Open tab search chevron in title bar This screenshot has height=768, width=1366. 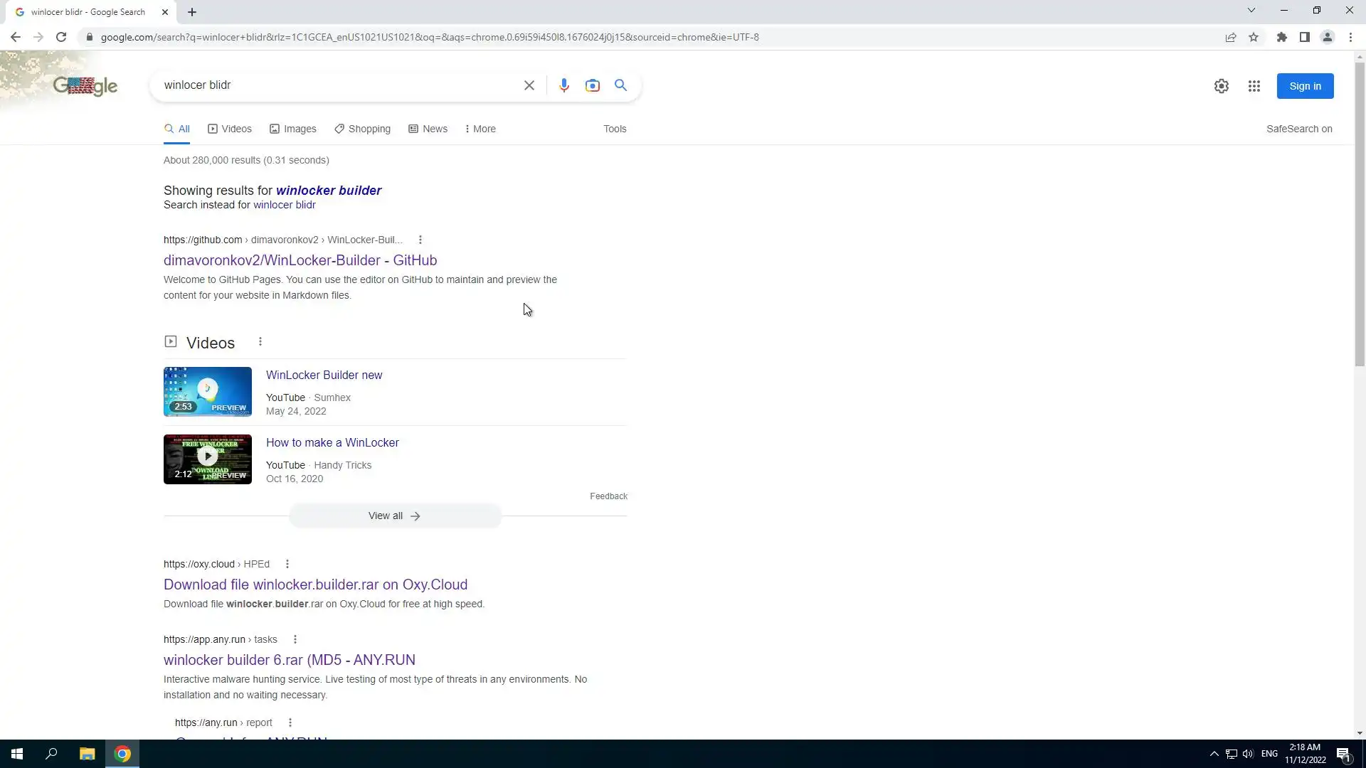pos(1251,11)
